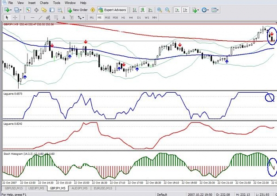Click the Default profile status bar entry
Viewport: 277px width, 196px height.
pos(162,194)
